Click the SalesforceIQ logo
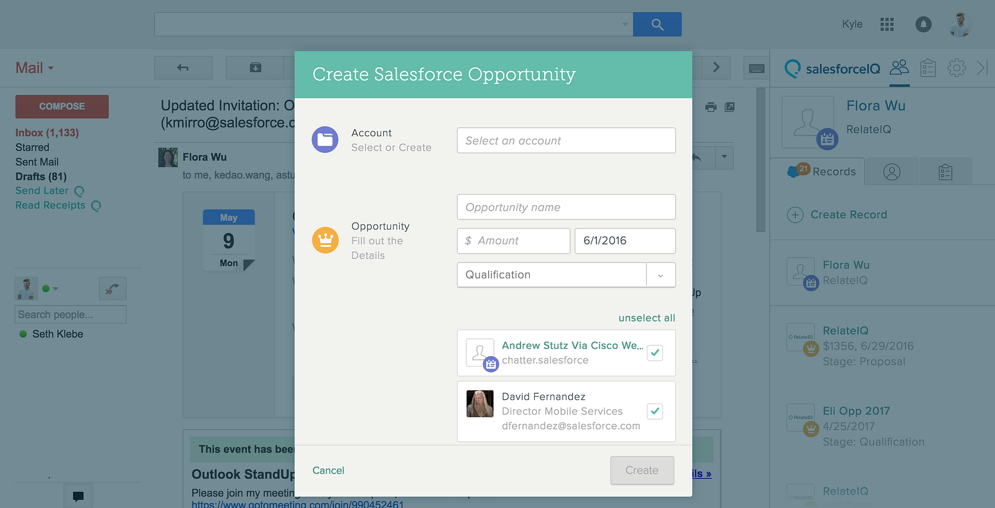Viewport: 995px width, 508px height. tap(833, 68)
